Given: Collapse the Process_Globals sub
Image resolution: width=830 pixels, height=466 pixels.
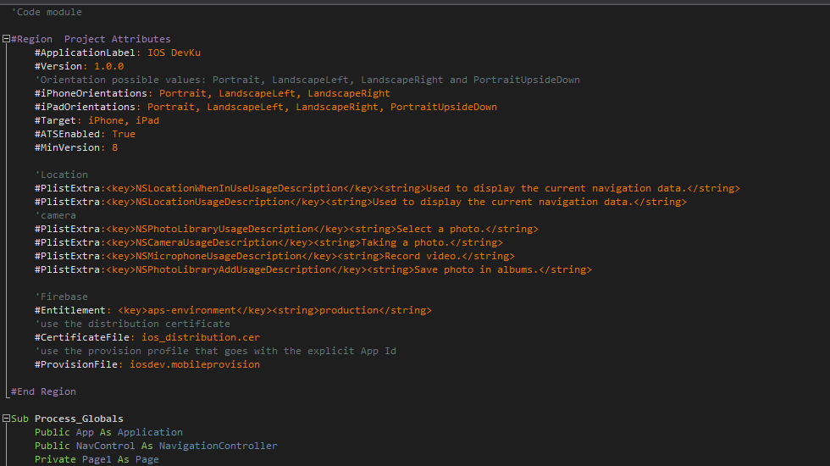Looking at the screenshot, I should point(6,419).
